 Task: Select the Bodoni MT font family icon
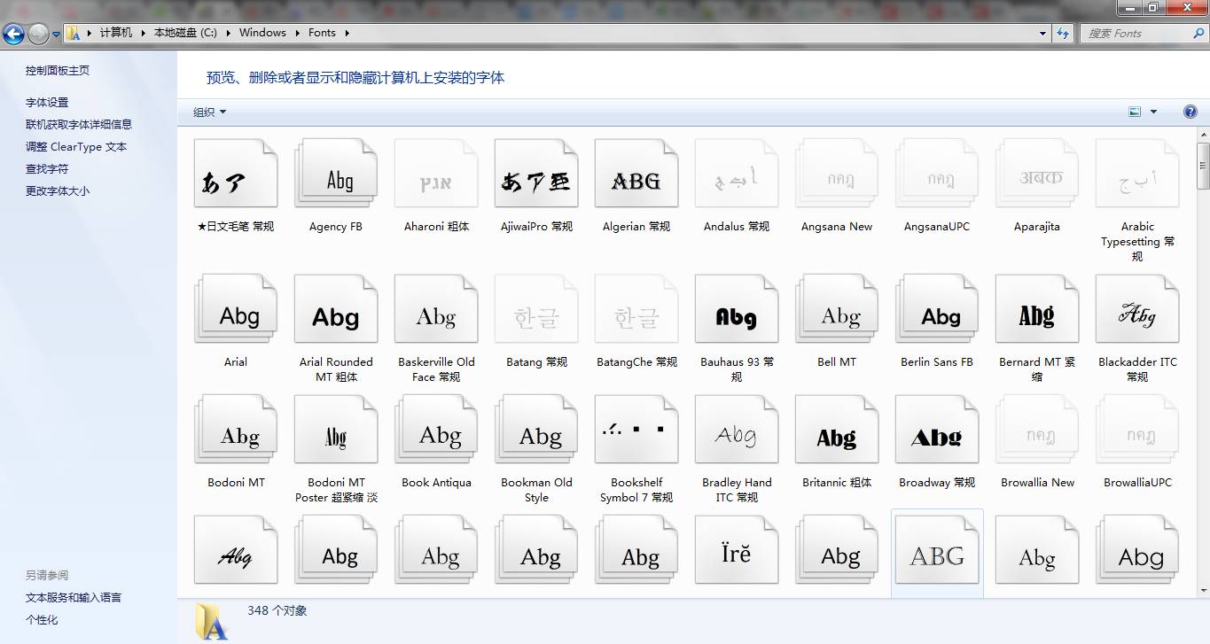point(236,430)
